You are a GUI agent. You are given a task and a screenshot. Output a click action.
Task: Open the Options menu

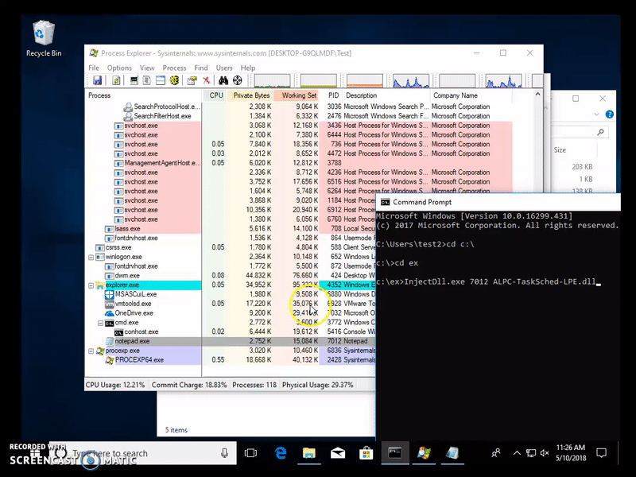point(119,68)
